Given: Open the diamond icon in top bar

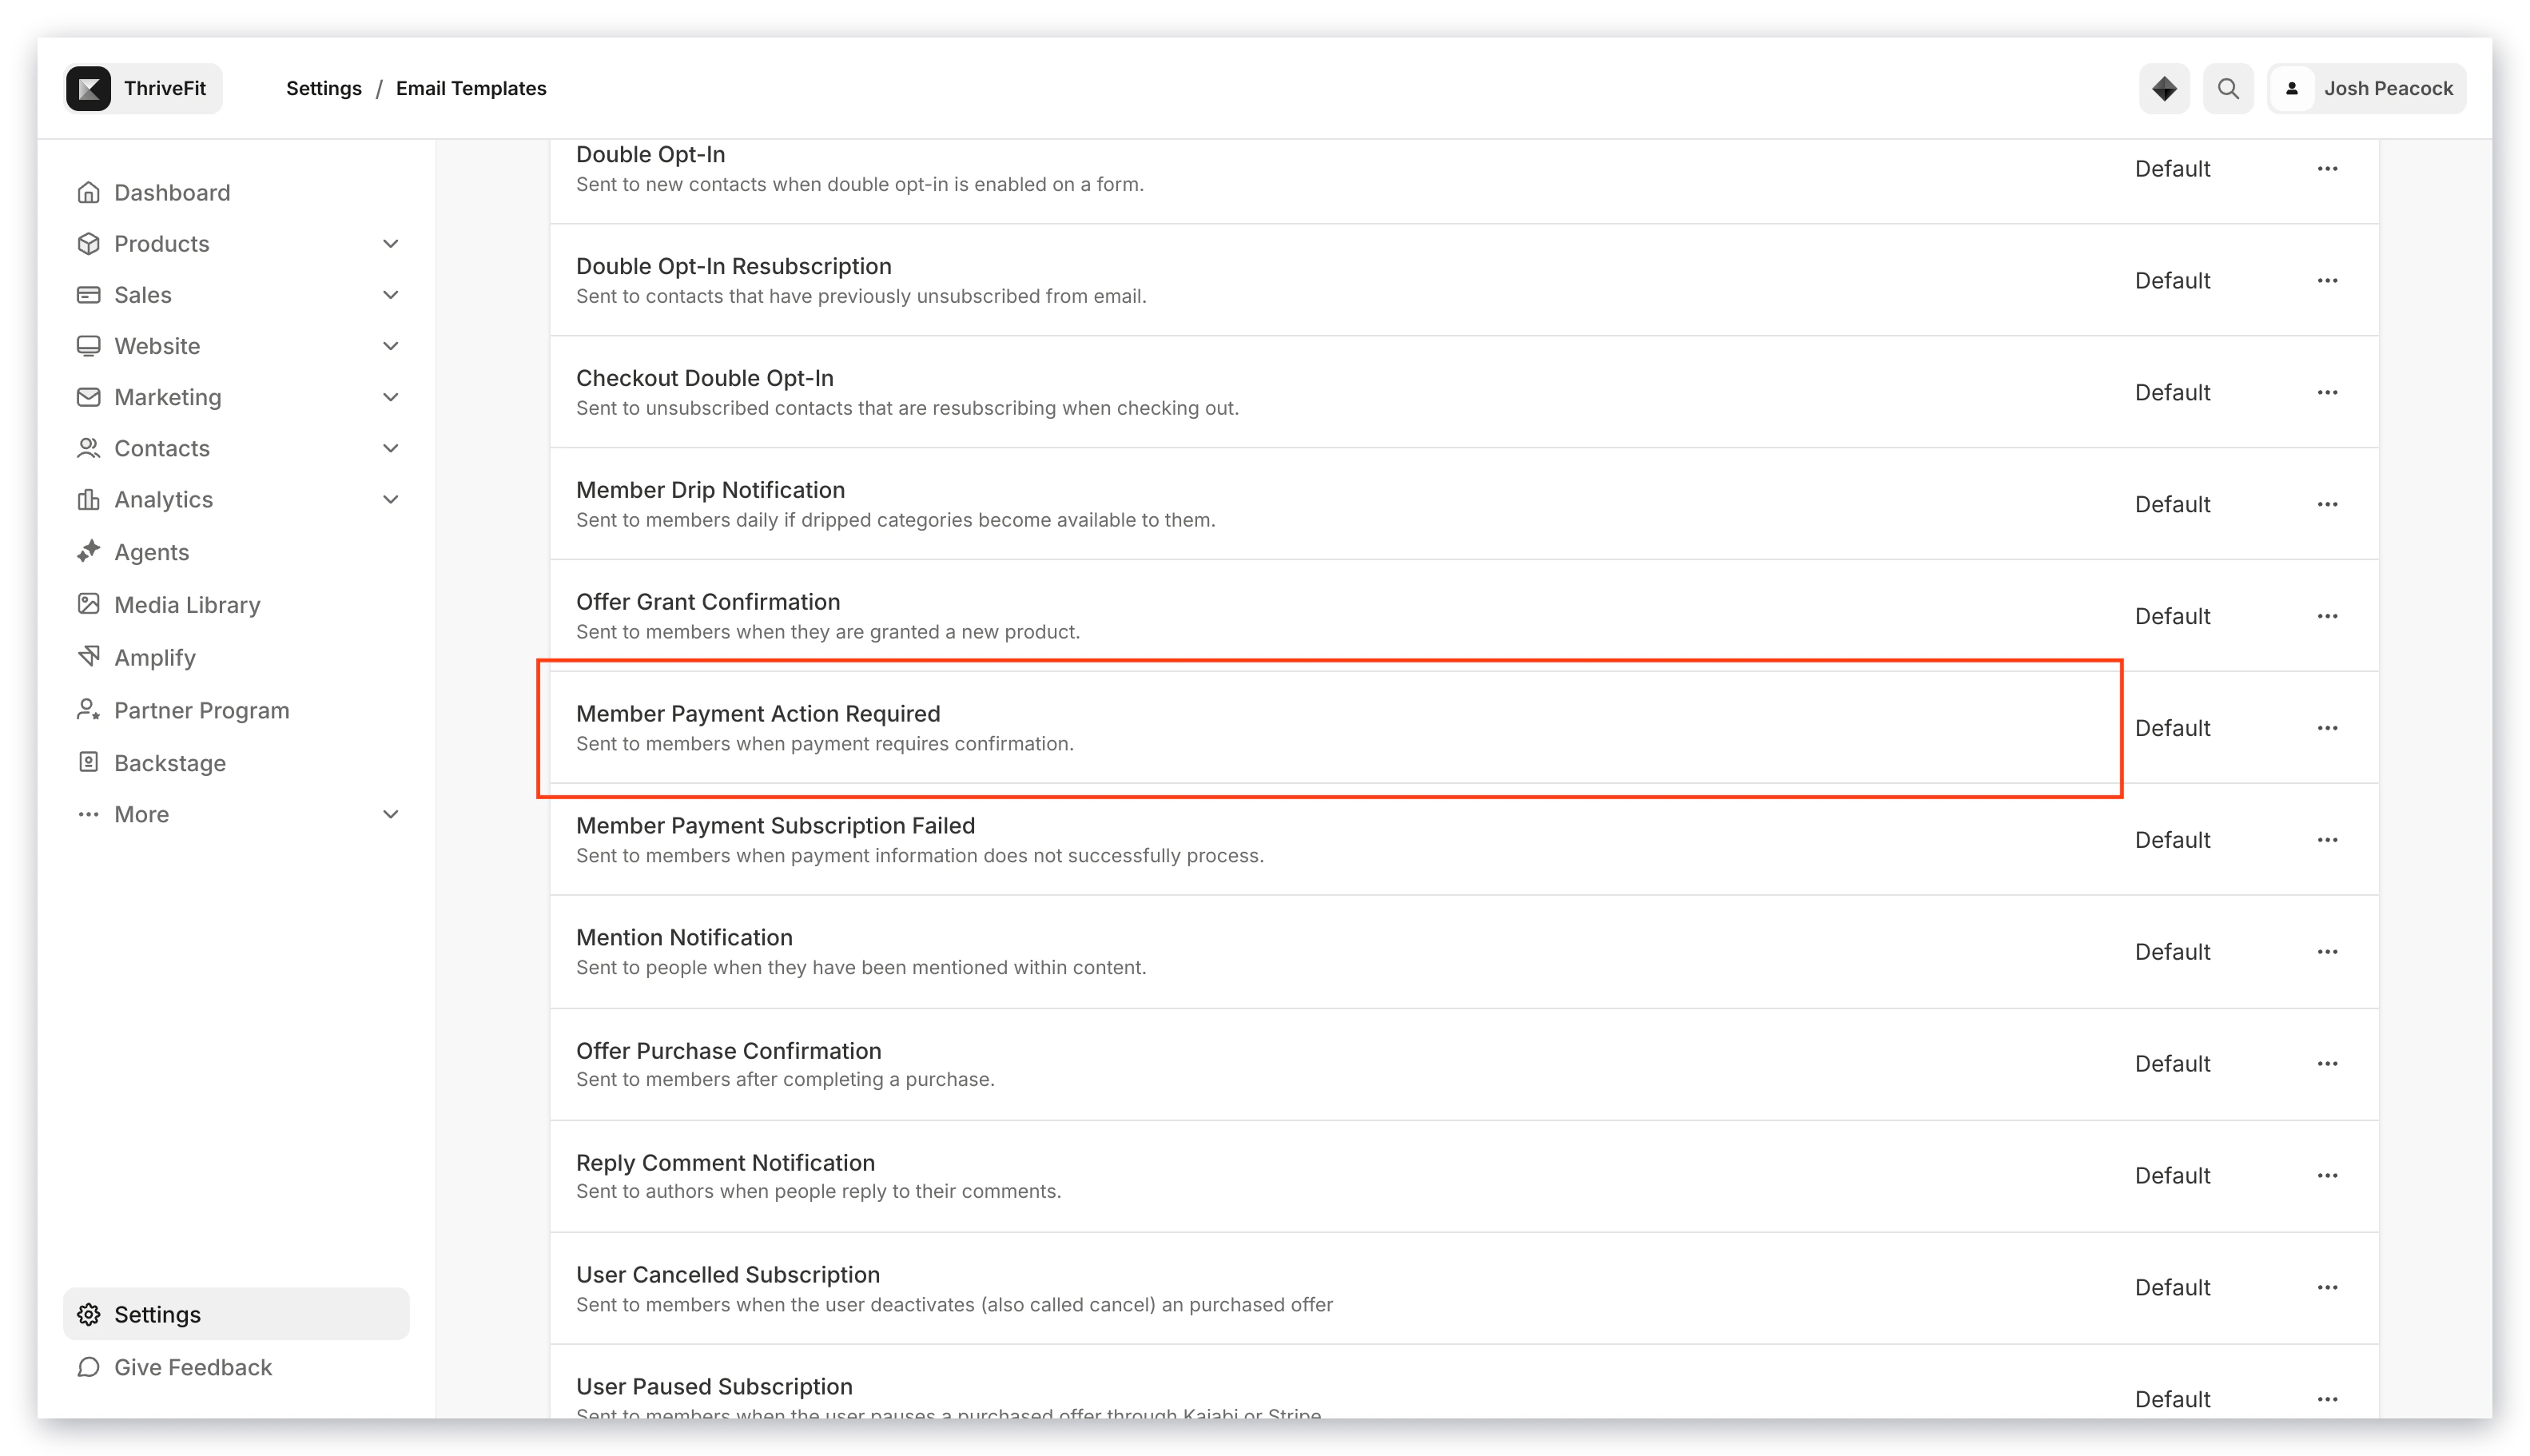Looking at the screenshot, I should tap(2163, 88).
